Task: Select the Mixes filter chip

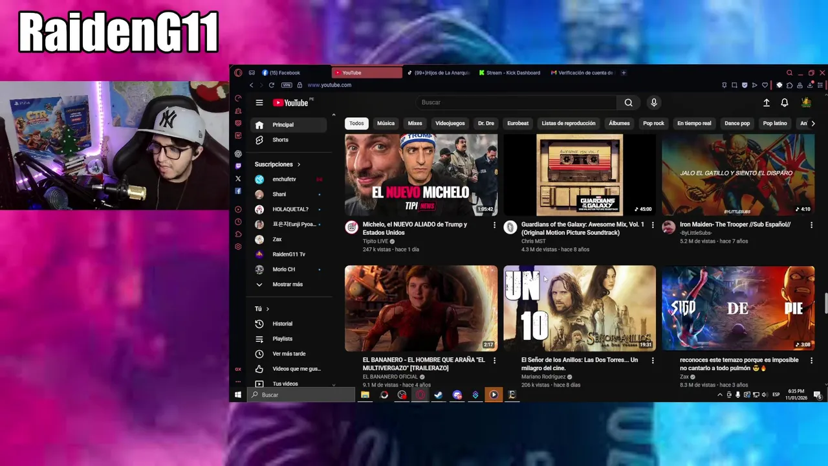Action: [x=415, y=123]
